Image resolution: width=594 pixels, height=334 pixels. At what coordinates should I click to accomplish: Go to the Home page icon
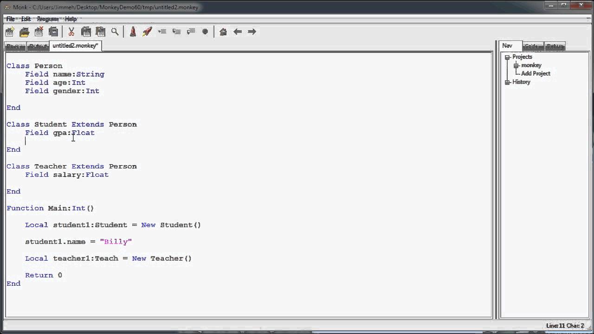click(223, 32)
